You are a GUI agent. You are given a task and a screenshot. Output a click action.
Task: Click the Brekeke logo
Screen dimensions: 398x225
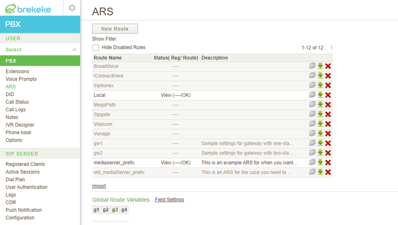(28, 8)
